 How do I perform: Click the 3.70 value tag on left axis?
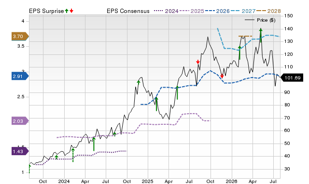point(20,37)
